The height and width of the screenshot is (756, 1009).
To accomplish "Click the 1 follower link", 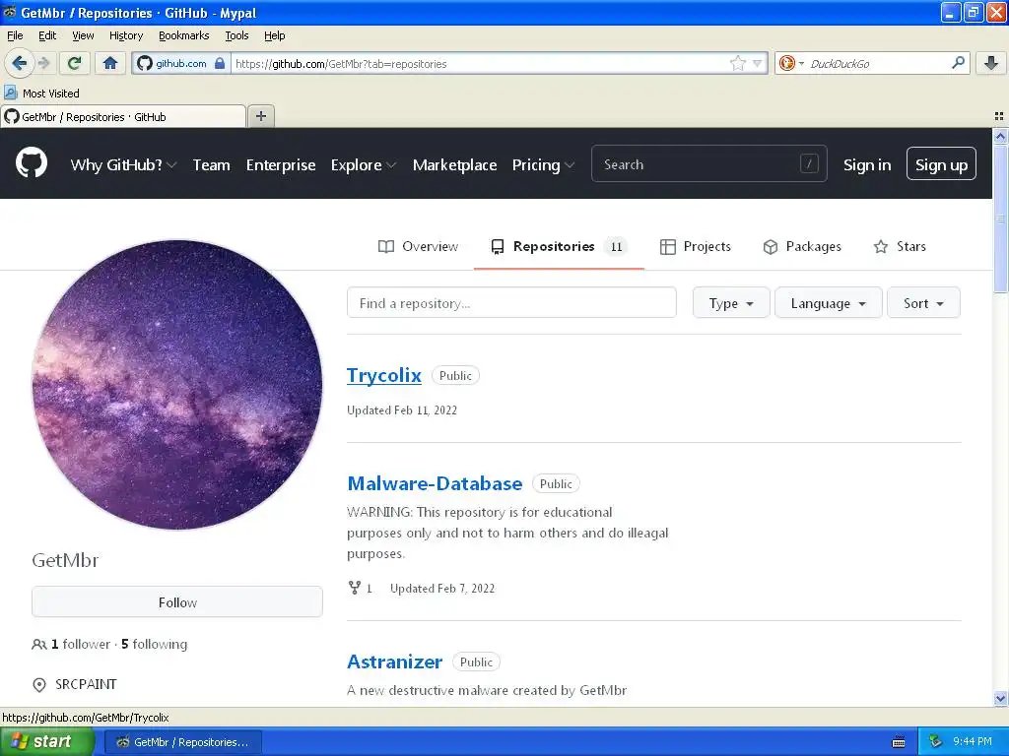I will (x=81, y=644).
